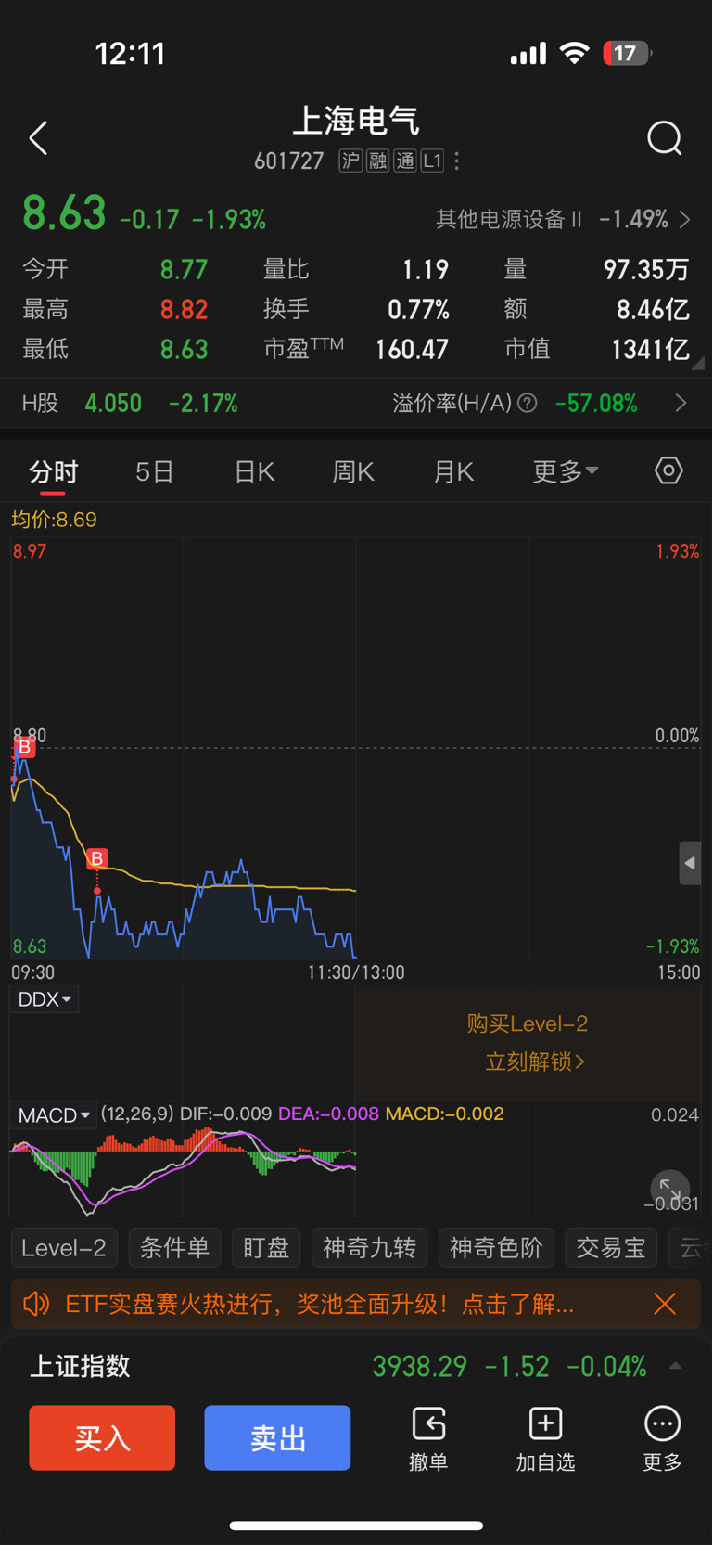Tap the ETF实盘赛 banner text
The width and height of the screenshot is (713, 1545).
click(x=320, y=1304)
